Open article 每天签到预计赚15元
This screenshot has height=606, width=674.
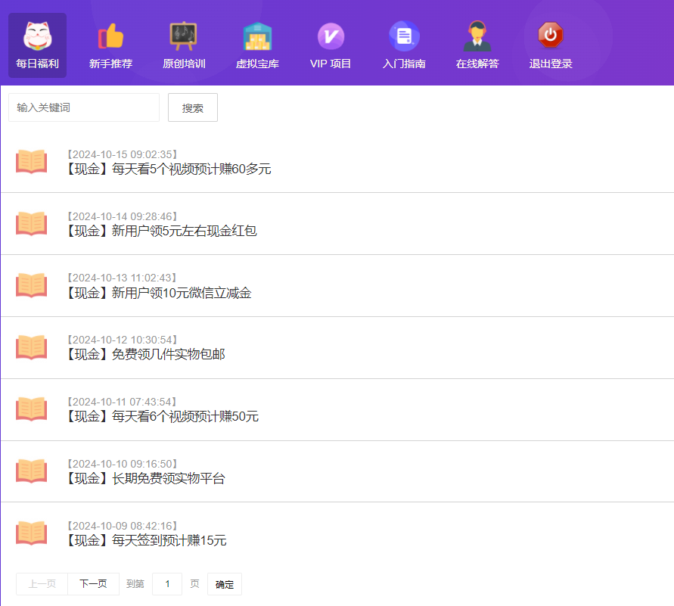tap(146, 540)
